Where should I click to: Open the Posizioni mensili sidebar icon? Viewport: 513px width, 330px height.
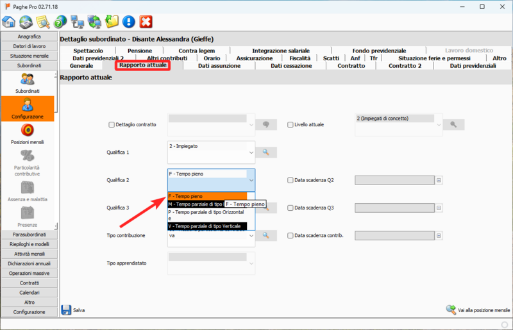click(28, 130)
